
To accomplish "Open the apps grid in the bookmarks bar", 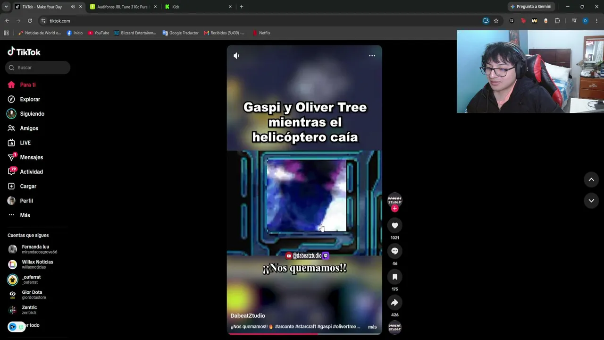I will (x=6, y=33).
